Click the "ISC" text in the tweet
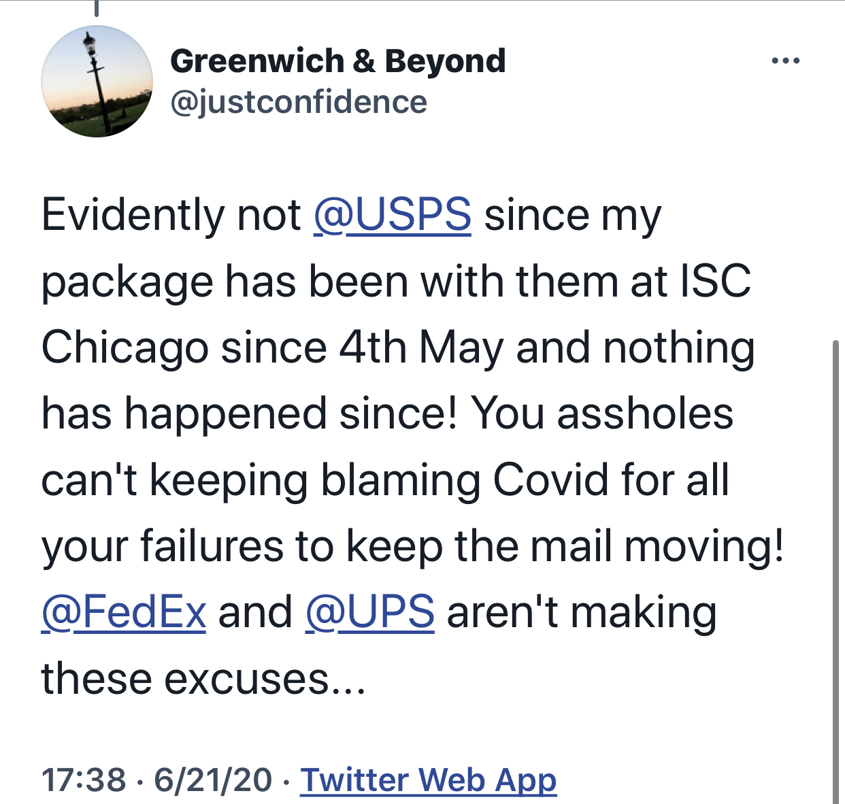The width and height of the screenshot is (845, 804). click(716, 281)
